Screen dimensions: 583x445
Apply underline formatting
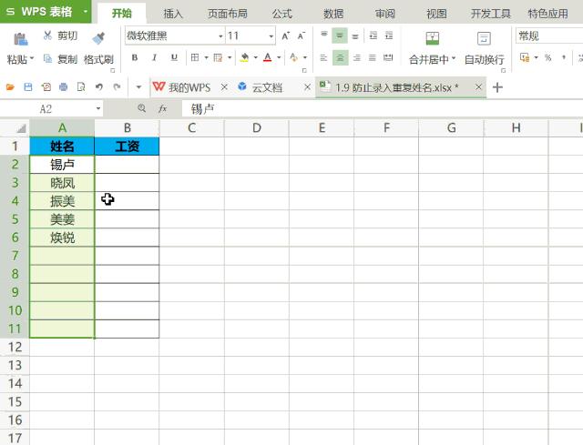tap(174, 57)
